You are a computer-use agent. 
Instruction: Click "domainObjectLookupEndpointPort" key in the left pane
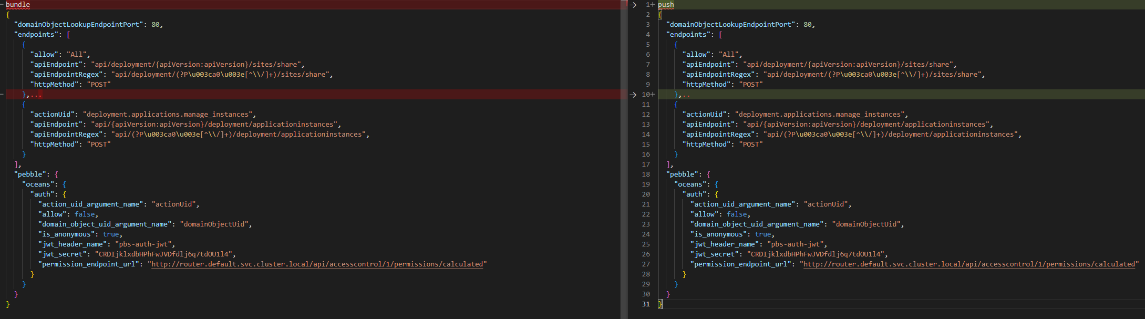point(79,25)
